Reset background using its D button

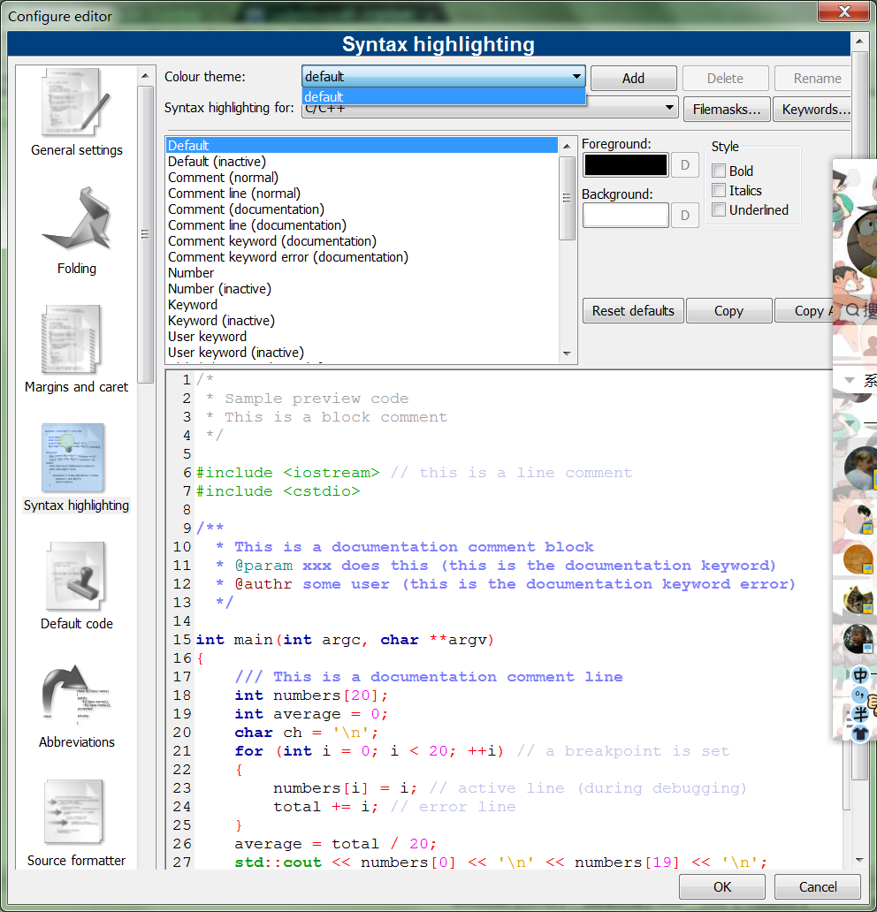coord(685,216)
